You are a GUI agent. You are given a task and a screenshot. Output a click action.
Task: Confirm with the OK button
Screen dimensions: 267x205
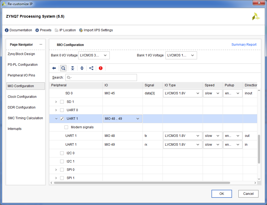coord(222,194)
